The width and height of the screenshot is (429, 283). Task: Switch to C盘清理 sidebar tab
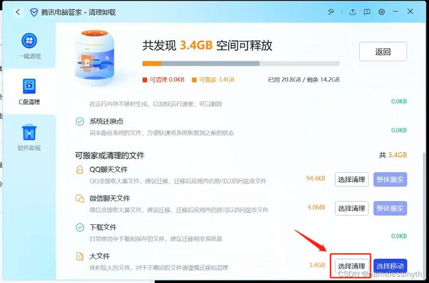tap(29, 92)
